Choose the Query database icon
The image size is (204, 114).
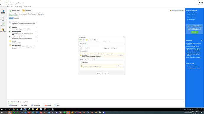[x=10, y=22]
